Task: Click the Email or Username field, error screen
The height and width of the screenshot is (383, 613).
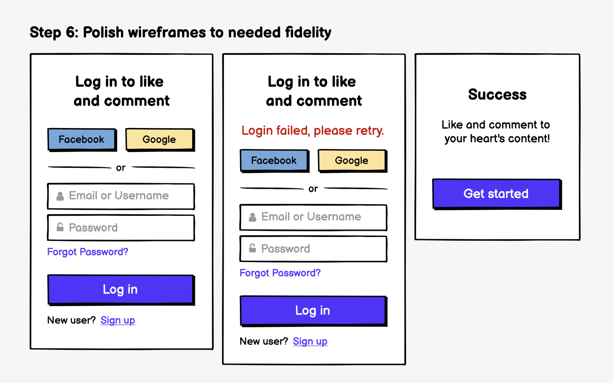Action: coord(313,217)
